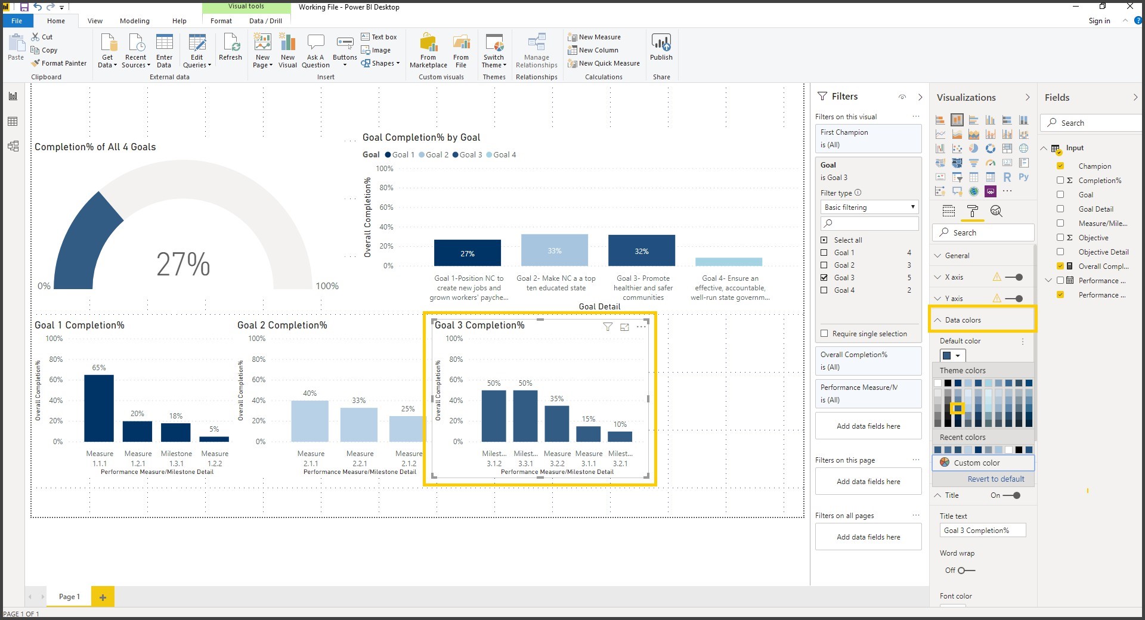This screenshot has height=620, width=1145.
Task: Collapse the Input table in Fields
Action: pyautogui.click(x=1044, y=148)
